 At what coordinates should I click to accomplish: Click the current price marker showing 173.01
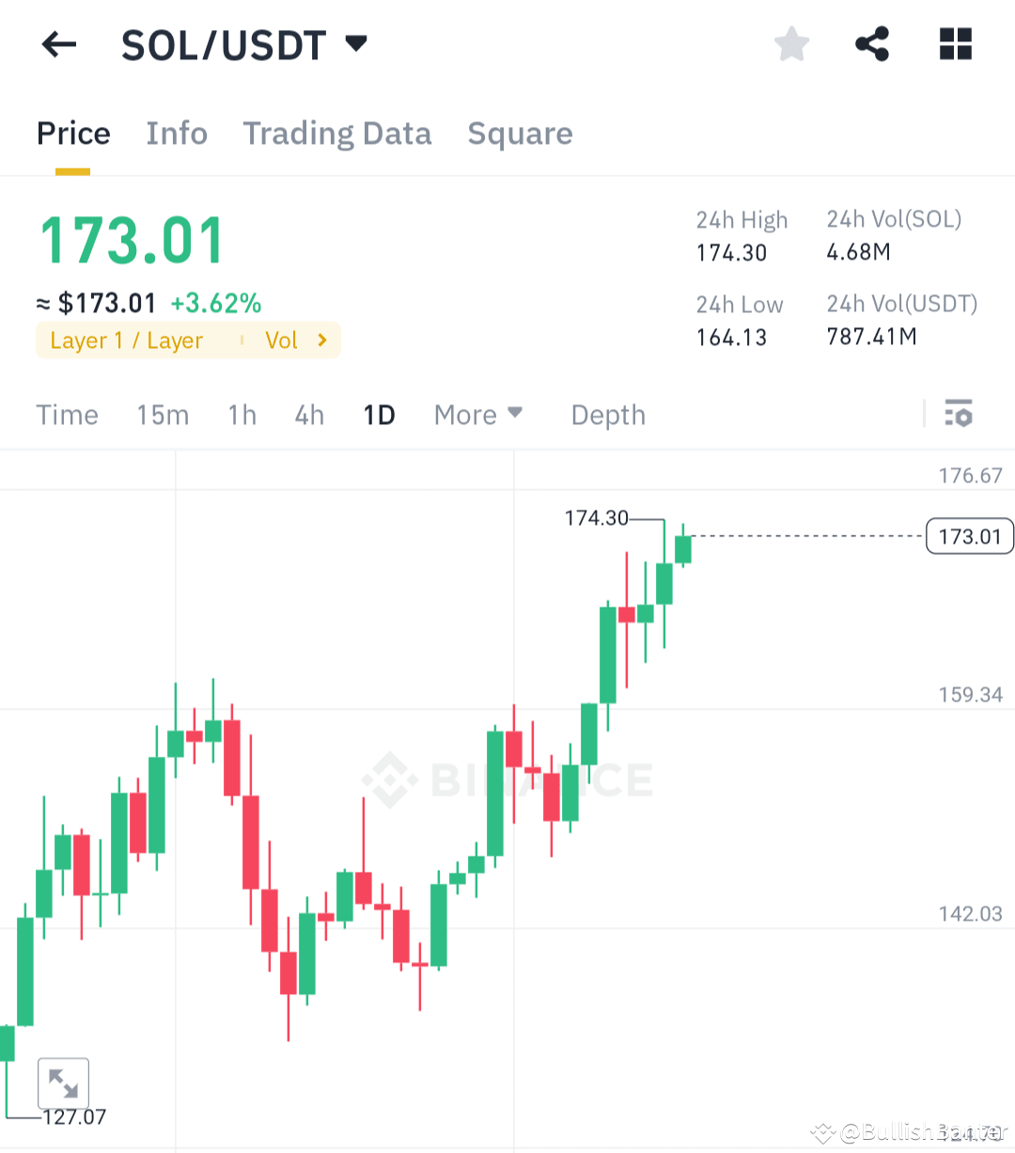[969, 536]
